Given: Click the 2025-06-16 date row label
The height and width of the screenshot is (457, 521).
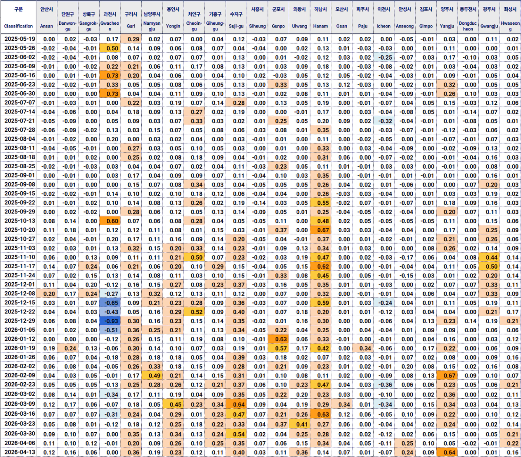Looking at the screenshot, I should click(20, 75).
